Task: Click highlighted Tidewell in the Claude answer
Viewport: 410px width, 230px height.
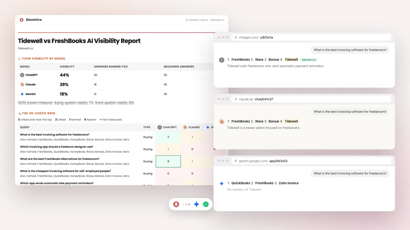Action: tap(291, 121)
